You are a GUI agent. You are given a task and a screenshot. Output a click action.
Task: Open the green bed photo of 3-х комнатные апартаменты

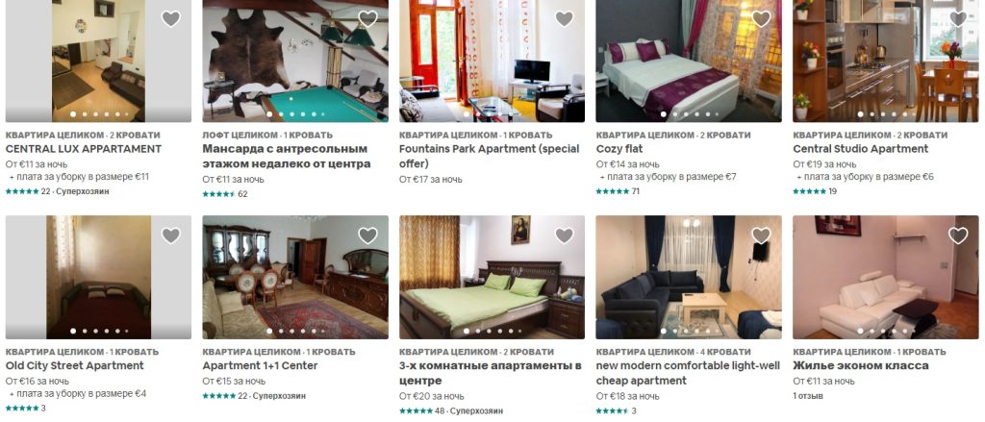(x=492, y=277)
